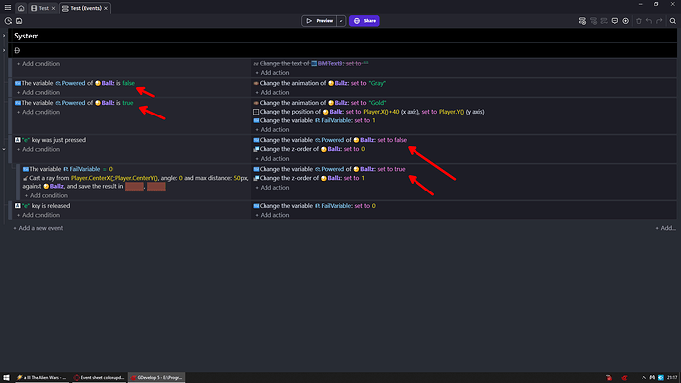Image resolution: width=681 pixels, height=383 pixels.
Task: Add action under set to "Gray"
Action: tap(271, 92)
